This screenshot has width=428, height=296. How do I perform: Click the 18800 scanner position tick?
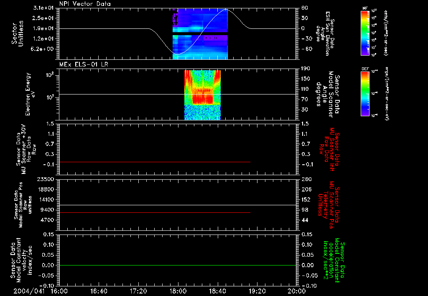(46, 189)
